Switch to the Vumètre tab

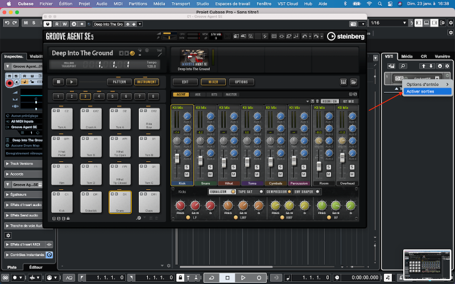(442, 56)
